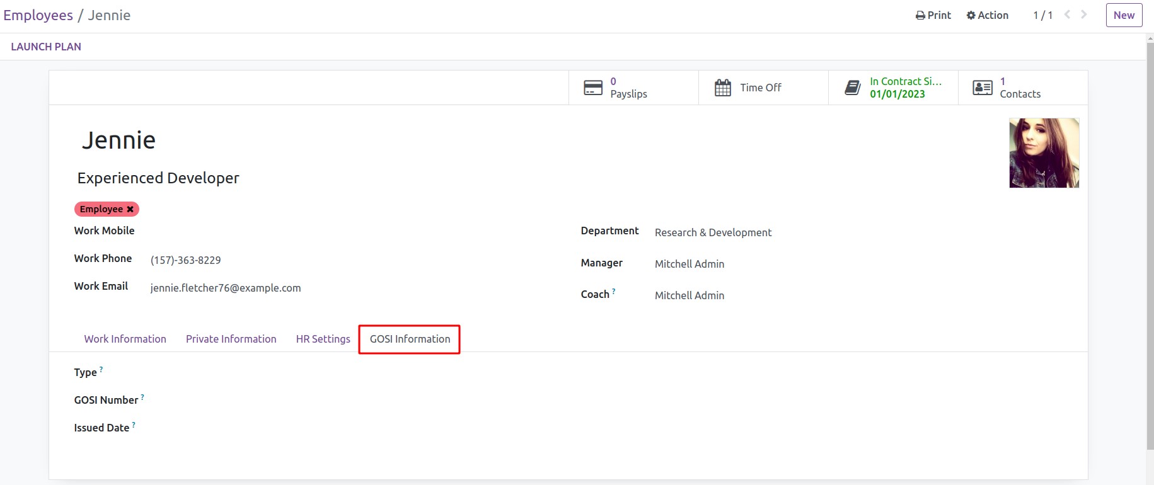The image size is (1154, 485).
Task: Click Jennie's employee profile photo
Action: click(1044, 153)
